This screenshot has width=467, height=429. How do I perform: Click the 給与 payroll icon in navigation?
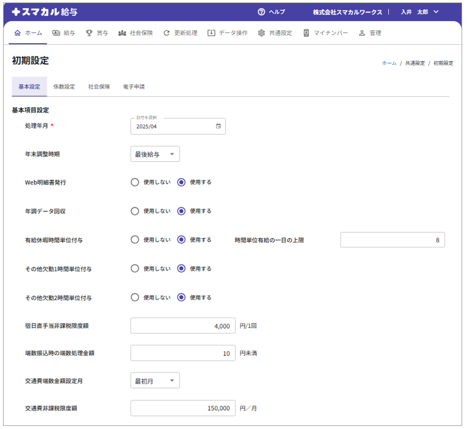[x=56, y=33]
